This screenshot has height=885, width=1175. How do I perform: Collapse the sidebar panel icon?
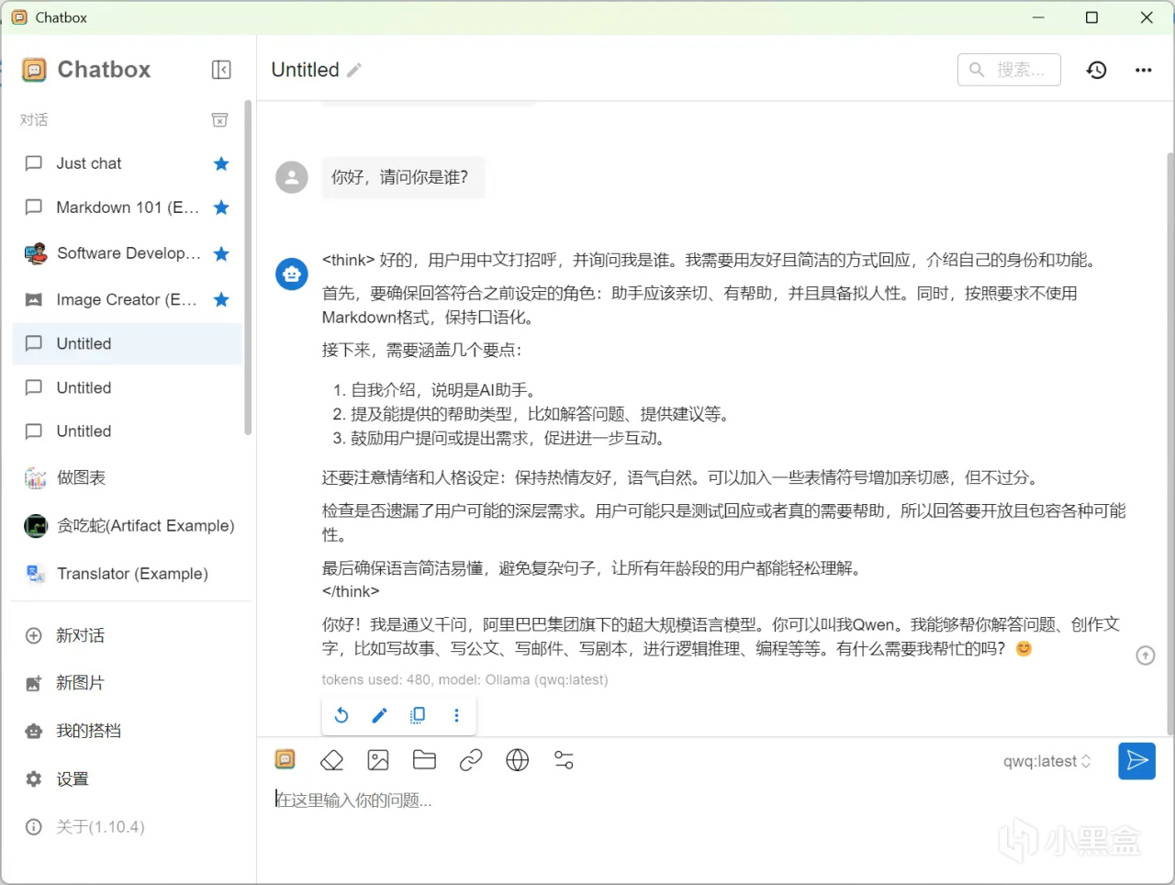[221, 70]
